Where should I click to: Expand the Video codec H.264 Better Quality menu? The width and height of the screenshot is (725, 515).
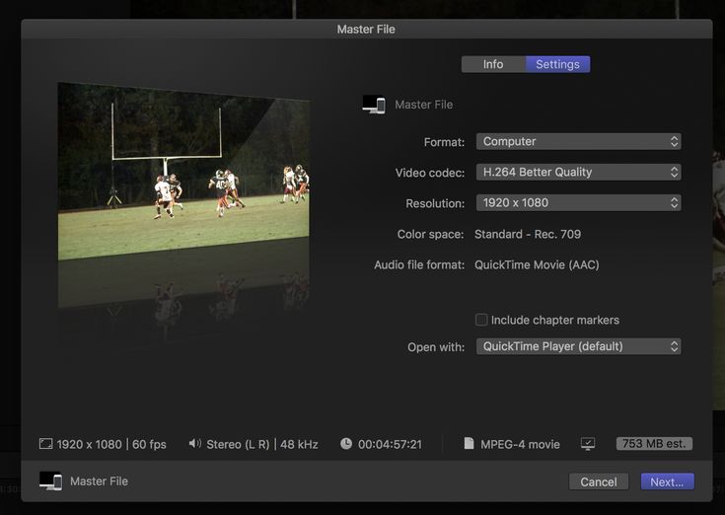[x=578, y=172]
